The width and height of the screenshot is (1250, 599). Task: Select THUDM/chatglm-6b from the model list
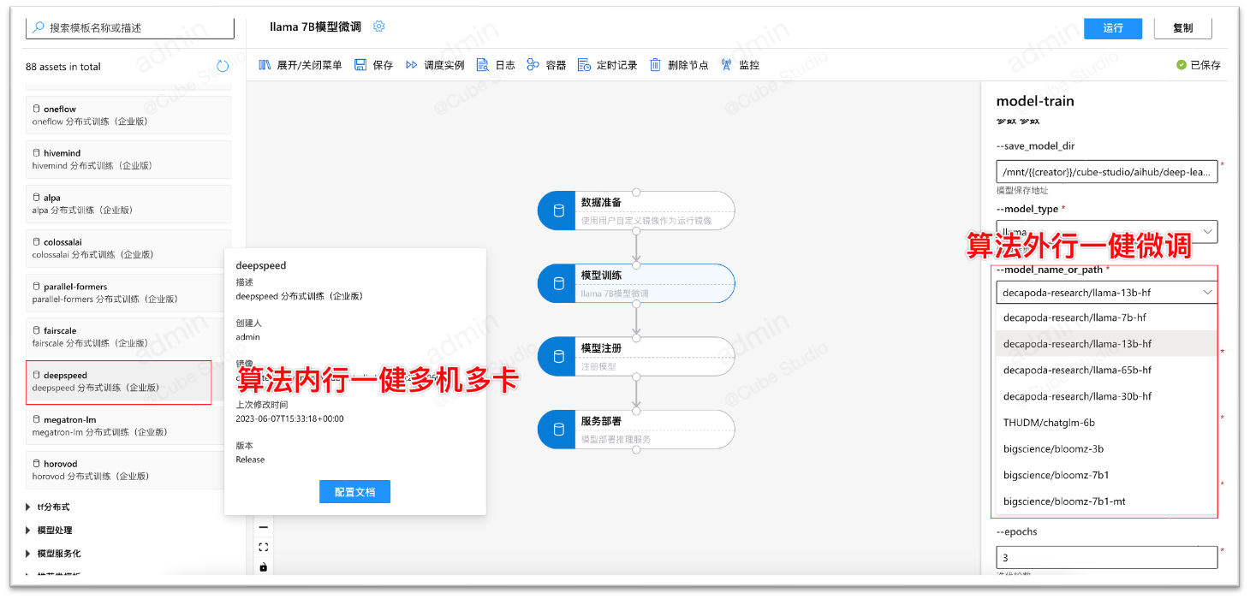point(1049,423)
